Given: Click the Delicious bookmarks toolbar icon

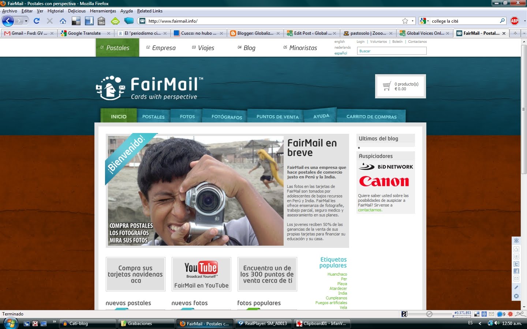Looking at the screenshot, I should 76,21.
